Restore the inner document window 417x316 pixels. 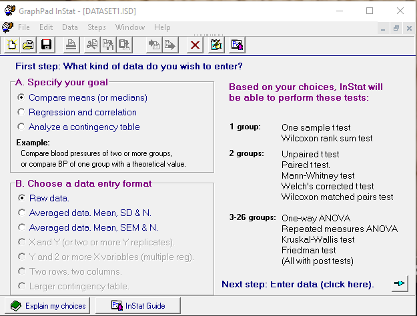click(396, 28)
